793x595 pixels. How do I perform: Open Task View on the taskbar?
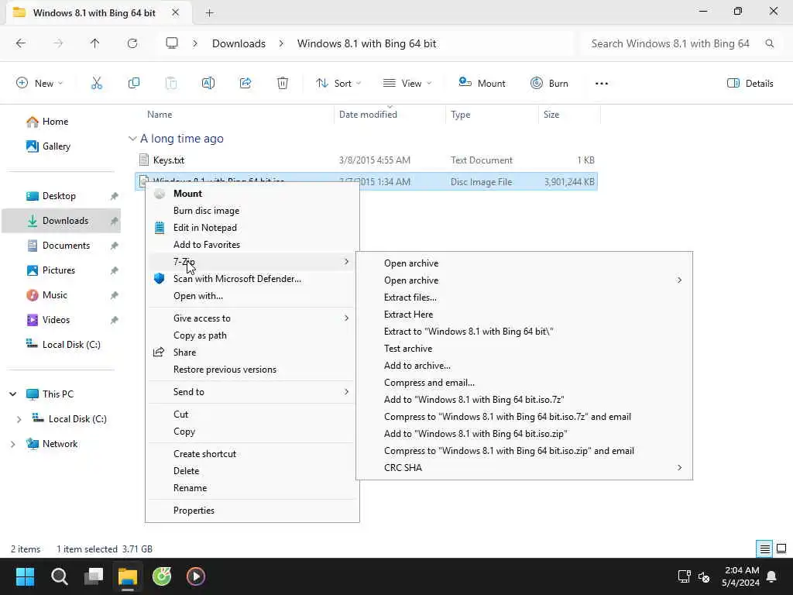[x=94, y=576]
